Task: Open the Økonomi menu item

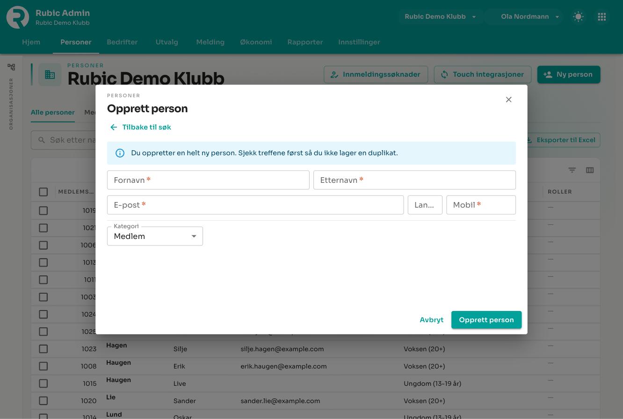Action: pyautogui.click(x=256, y=42)
